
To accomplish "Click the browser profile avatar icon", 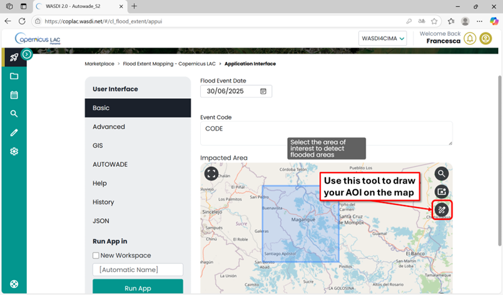I will [x=465, y=21].
